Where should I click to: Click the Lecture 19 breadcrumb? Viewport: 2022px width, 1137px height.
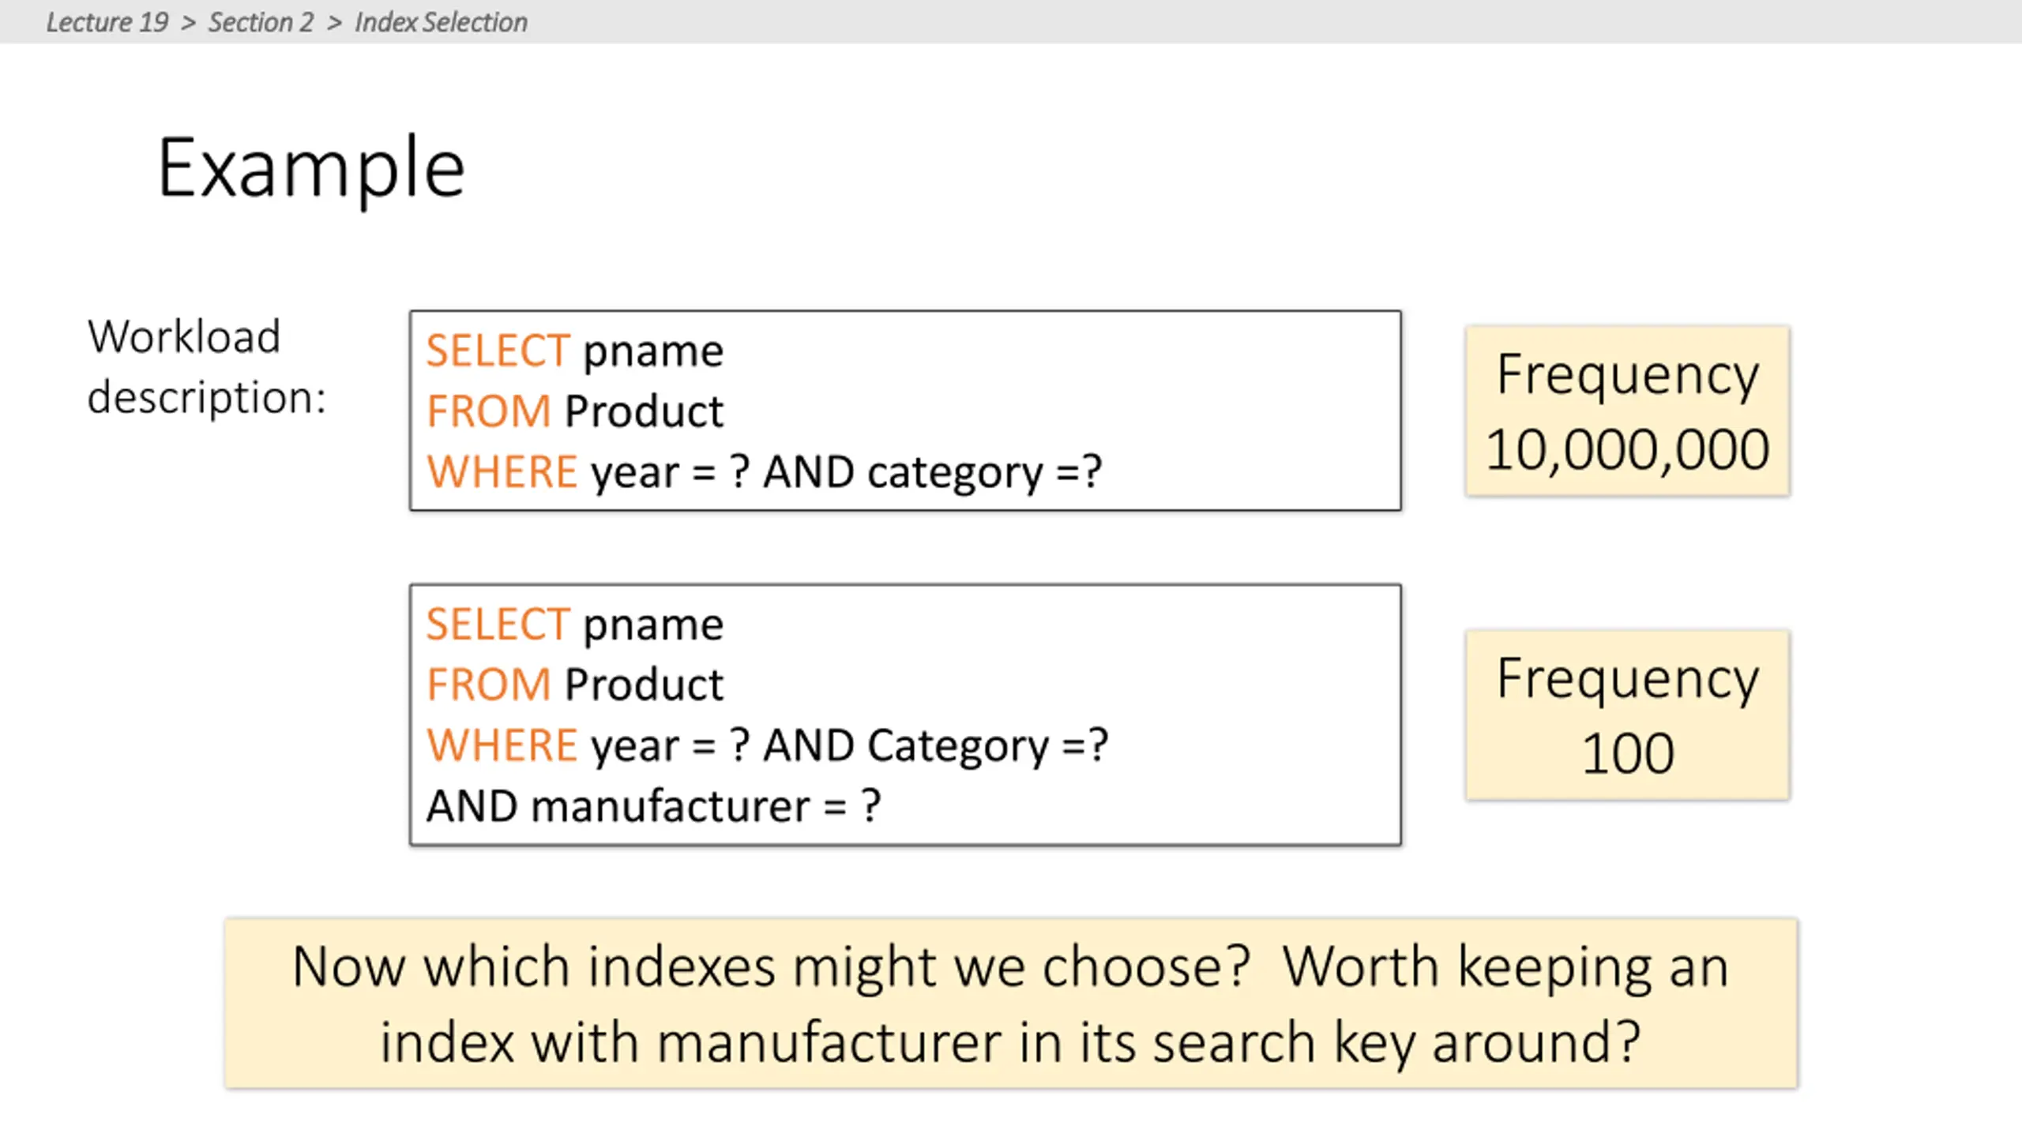coord(107,22)
